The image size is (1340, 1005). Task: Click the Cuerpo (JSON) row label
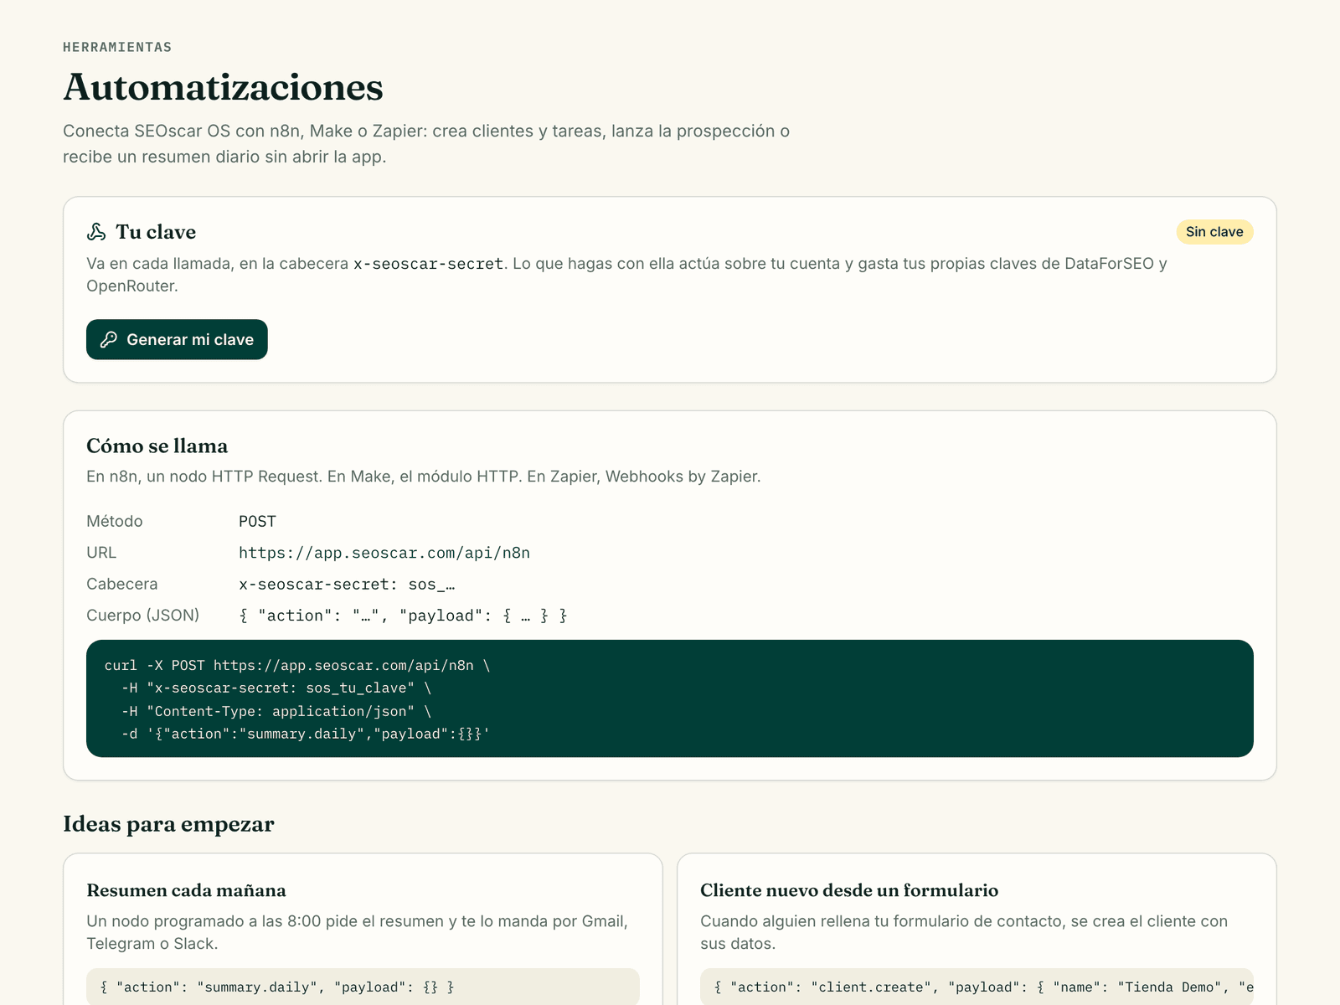(x=143, y=616)
